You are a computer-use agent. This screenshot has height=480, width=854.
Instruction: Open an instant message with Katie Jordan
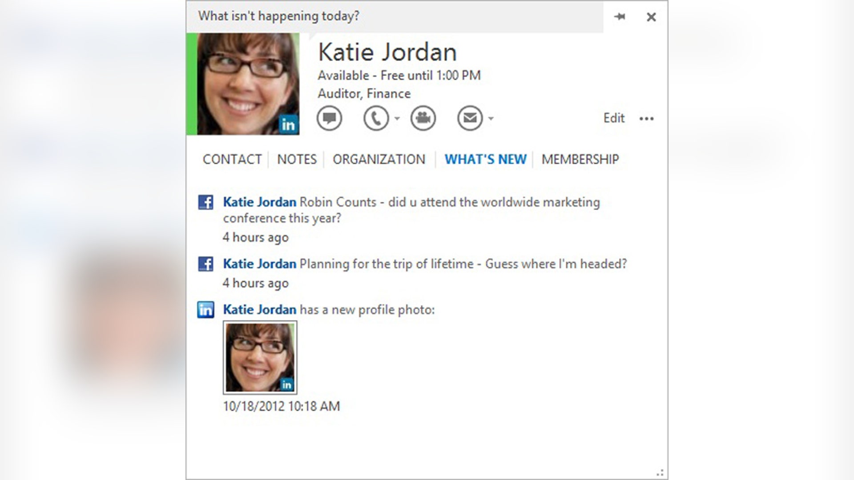click(329, 118)
